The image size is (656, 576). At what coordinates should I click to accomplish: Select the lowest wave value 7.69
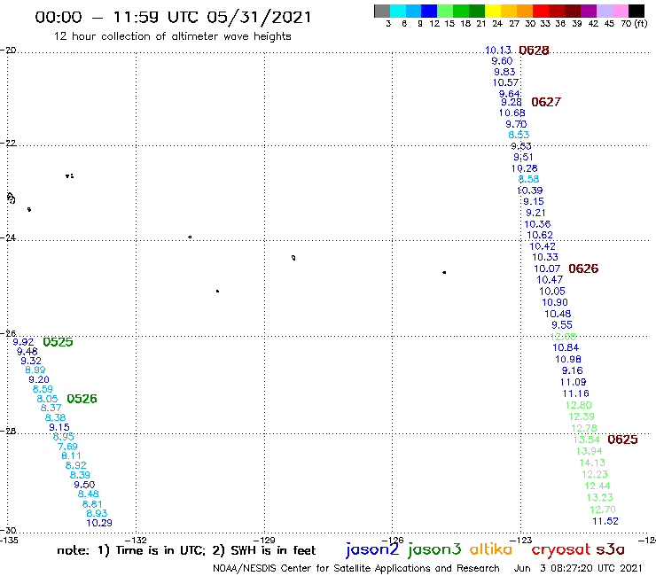[x=67, y=447]
